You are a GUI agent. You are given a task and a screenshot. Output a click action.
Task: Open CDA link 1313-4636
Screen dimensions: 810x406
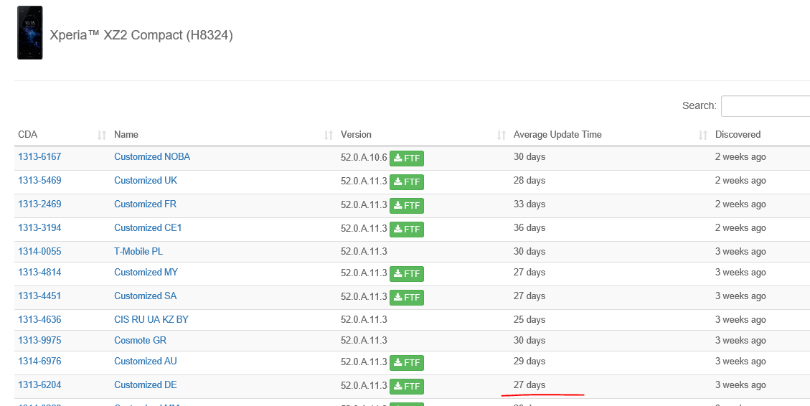(x=39, y=320)
